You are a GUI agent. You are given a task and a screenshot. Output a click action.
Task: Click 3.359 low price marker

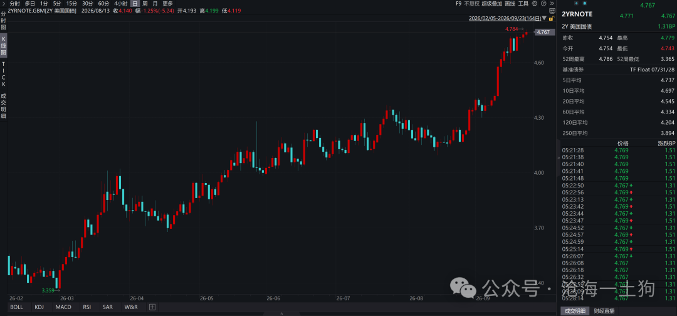click(48, 290)
